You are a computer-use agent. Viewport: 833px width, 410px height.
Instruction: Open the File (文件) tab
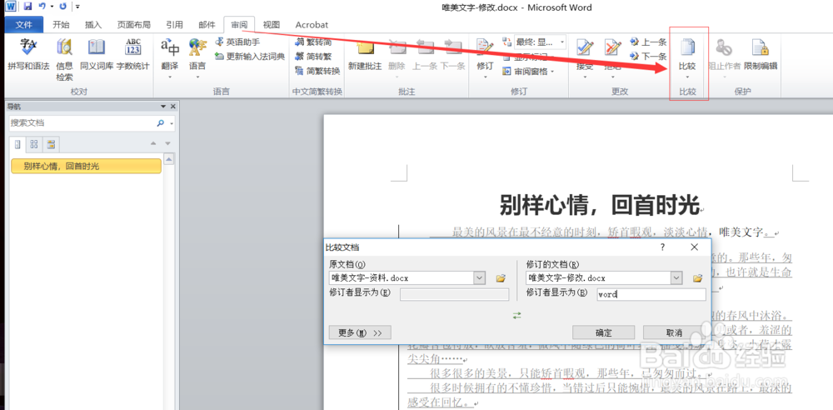click(x=23, y=24)
